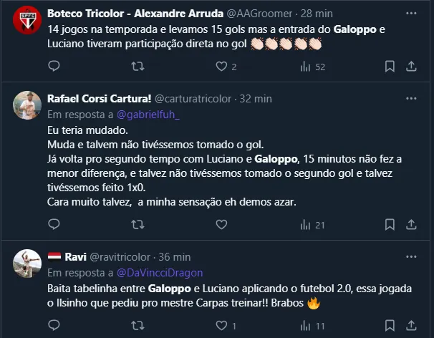The width and height of the screenshot is (434, 338).
Task: Reply to Boteco Tricolor's tweet
Action: [x=54, y=67]
